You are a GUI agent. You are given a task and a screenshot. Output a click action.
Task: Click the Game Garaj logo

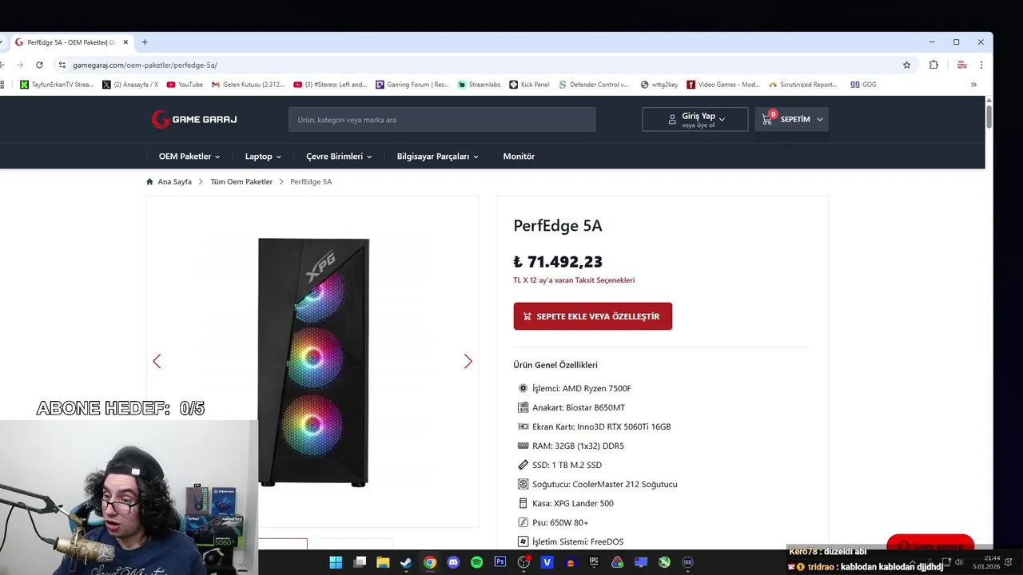[194, 119]
